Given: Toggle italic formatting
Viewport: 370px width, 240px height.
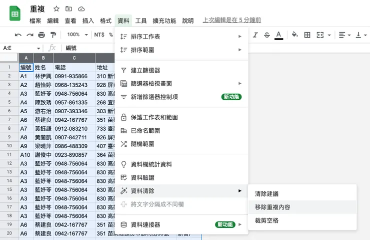Looking at the screenshot, I should [x=255, y=35].
